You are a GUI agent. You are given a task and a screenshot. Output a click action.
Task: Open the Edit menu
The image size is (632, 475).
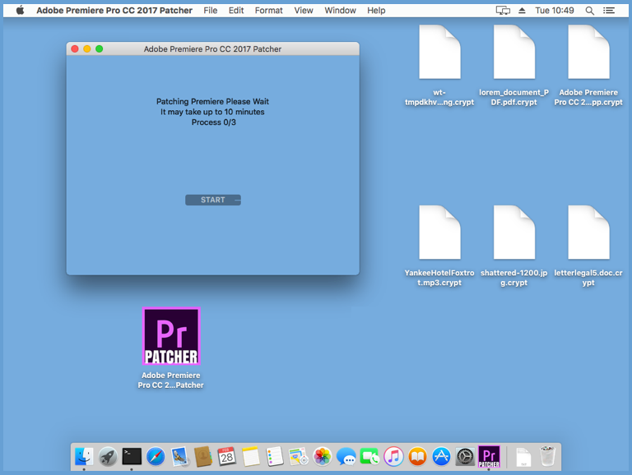(236, 11)
